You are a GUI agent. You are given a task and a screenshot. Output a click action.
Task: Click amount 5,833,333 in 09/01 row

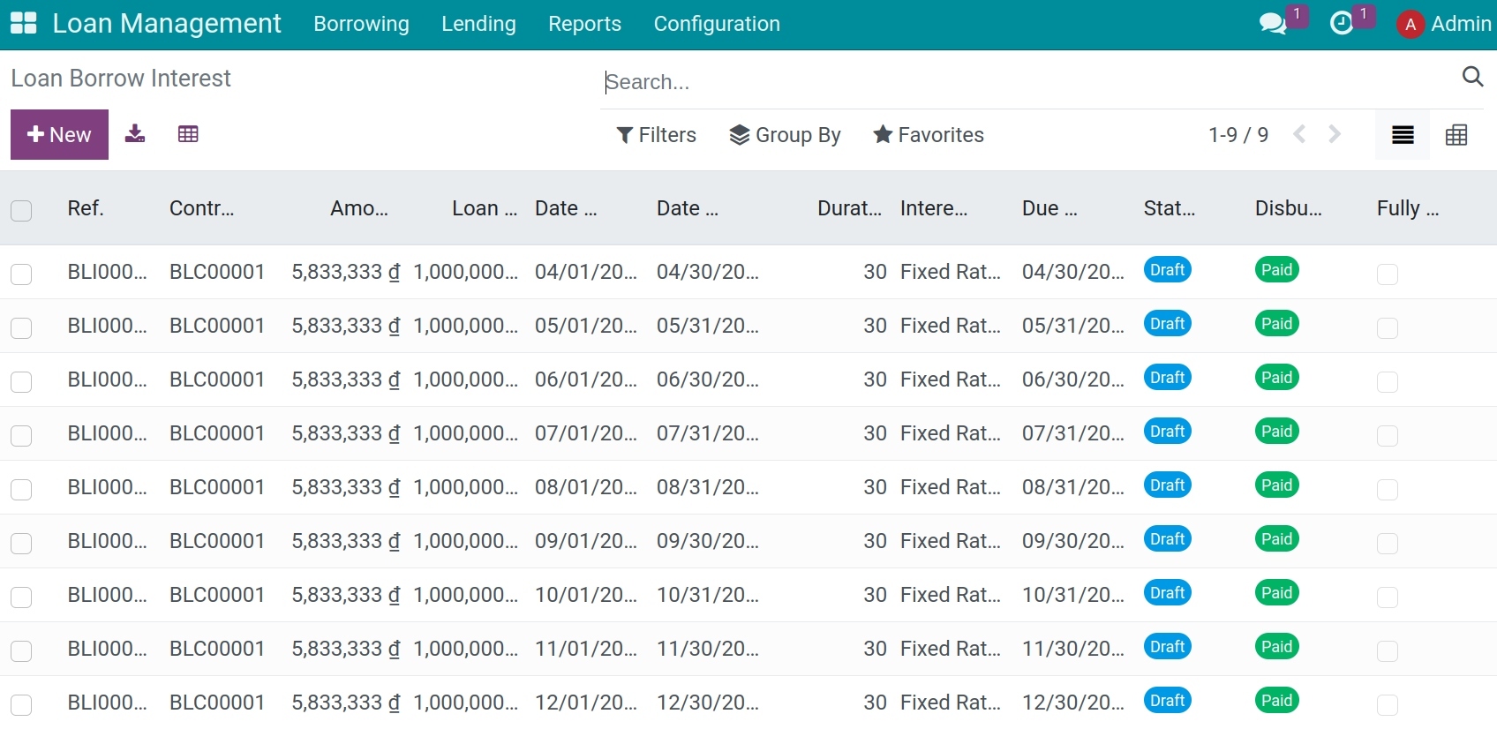tap(345, 541)
